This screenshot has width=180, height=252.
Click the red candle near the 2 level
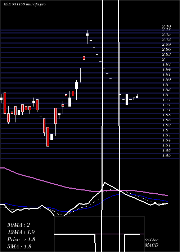point(84,58)
